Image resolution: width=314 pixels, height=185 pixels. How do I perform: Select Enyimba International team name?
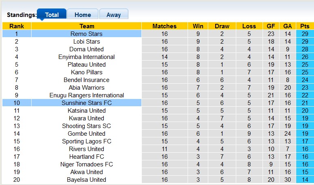(86, 57)
